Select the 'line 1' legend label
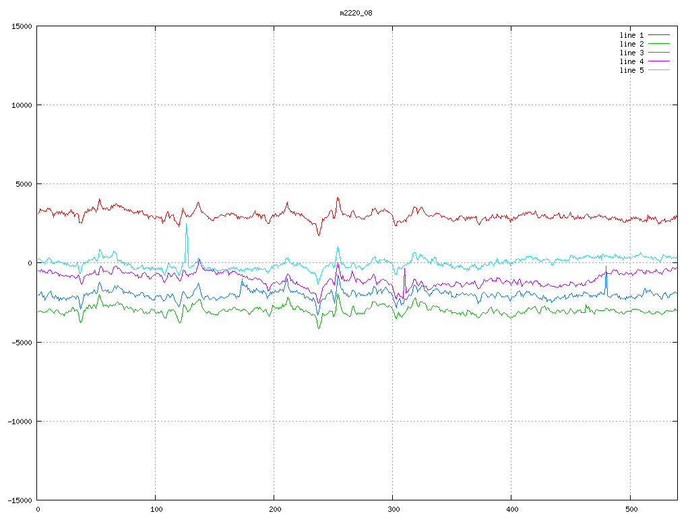Screen dimensions: 690x518 [x=631, y=35]
